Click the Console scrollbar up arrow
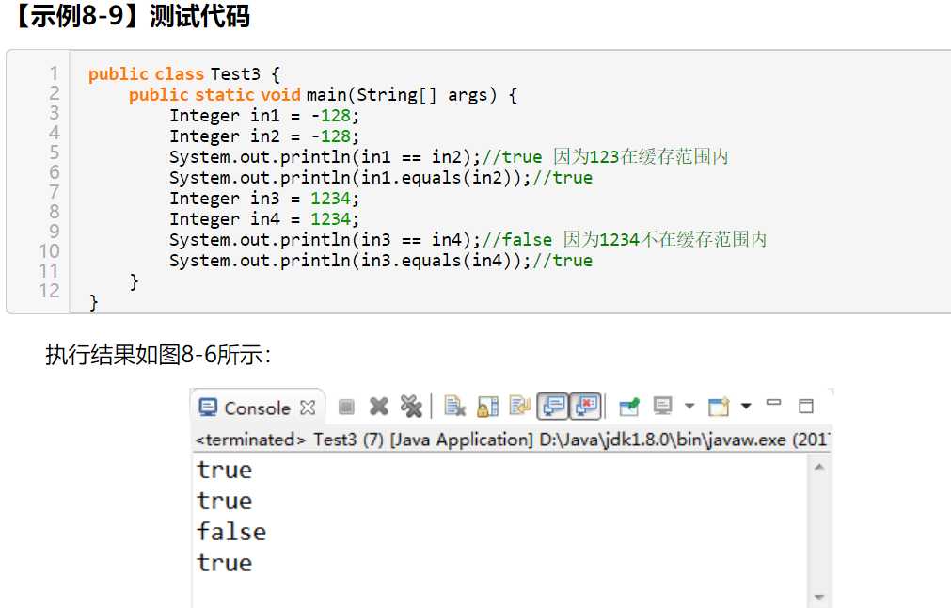The height and width of the screenshot is (608, 951). click(819, 467)
